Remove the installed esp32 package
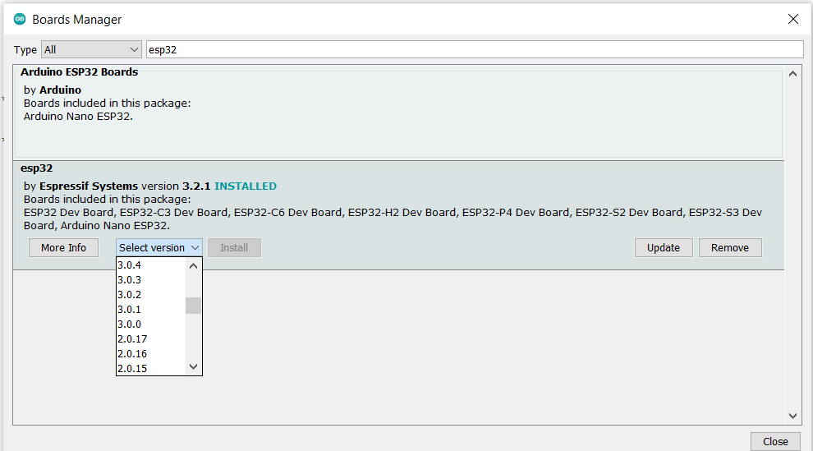Screen dimensions: 813x451 pyautogui.click(x=730, y=248)
